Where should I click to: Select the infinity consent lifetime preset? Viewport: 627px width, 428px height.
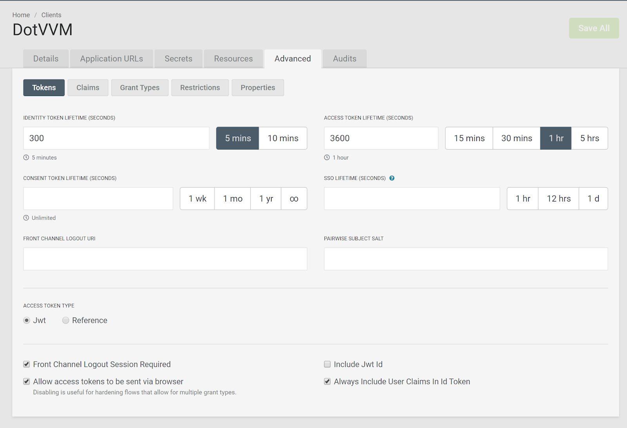(x=294, y=199)
